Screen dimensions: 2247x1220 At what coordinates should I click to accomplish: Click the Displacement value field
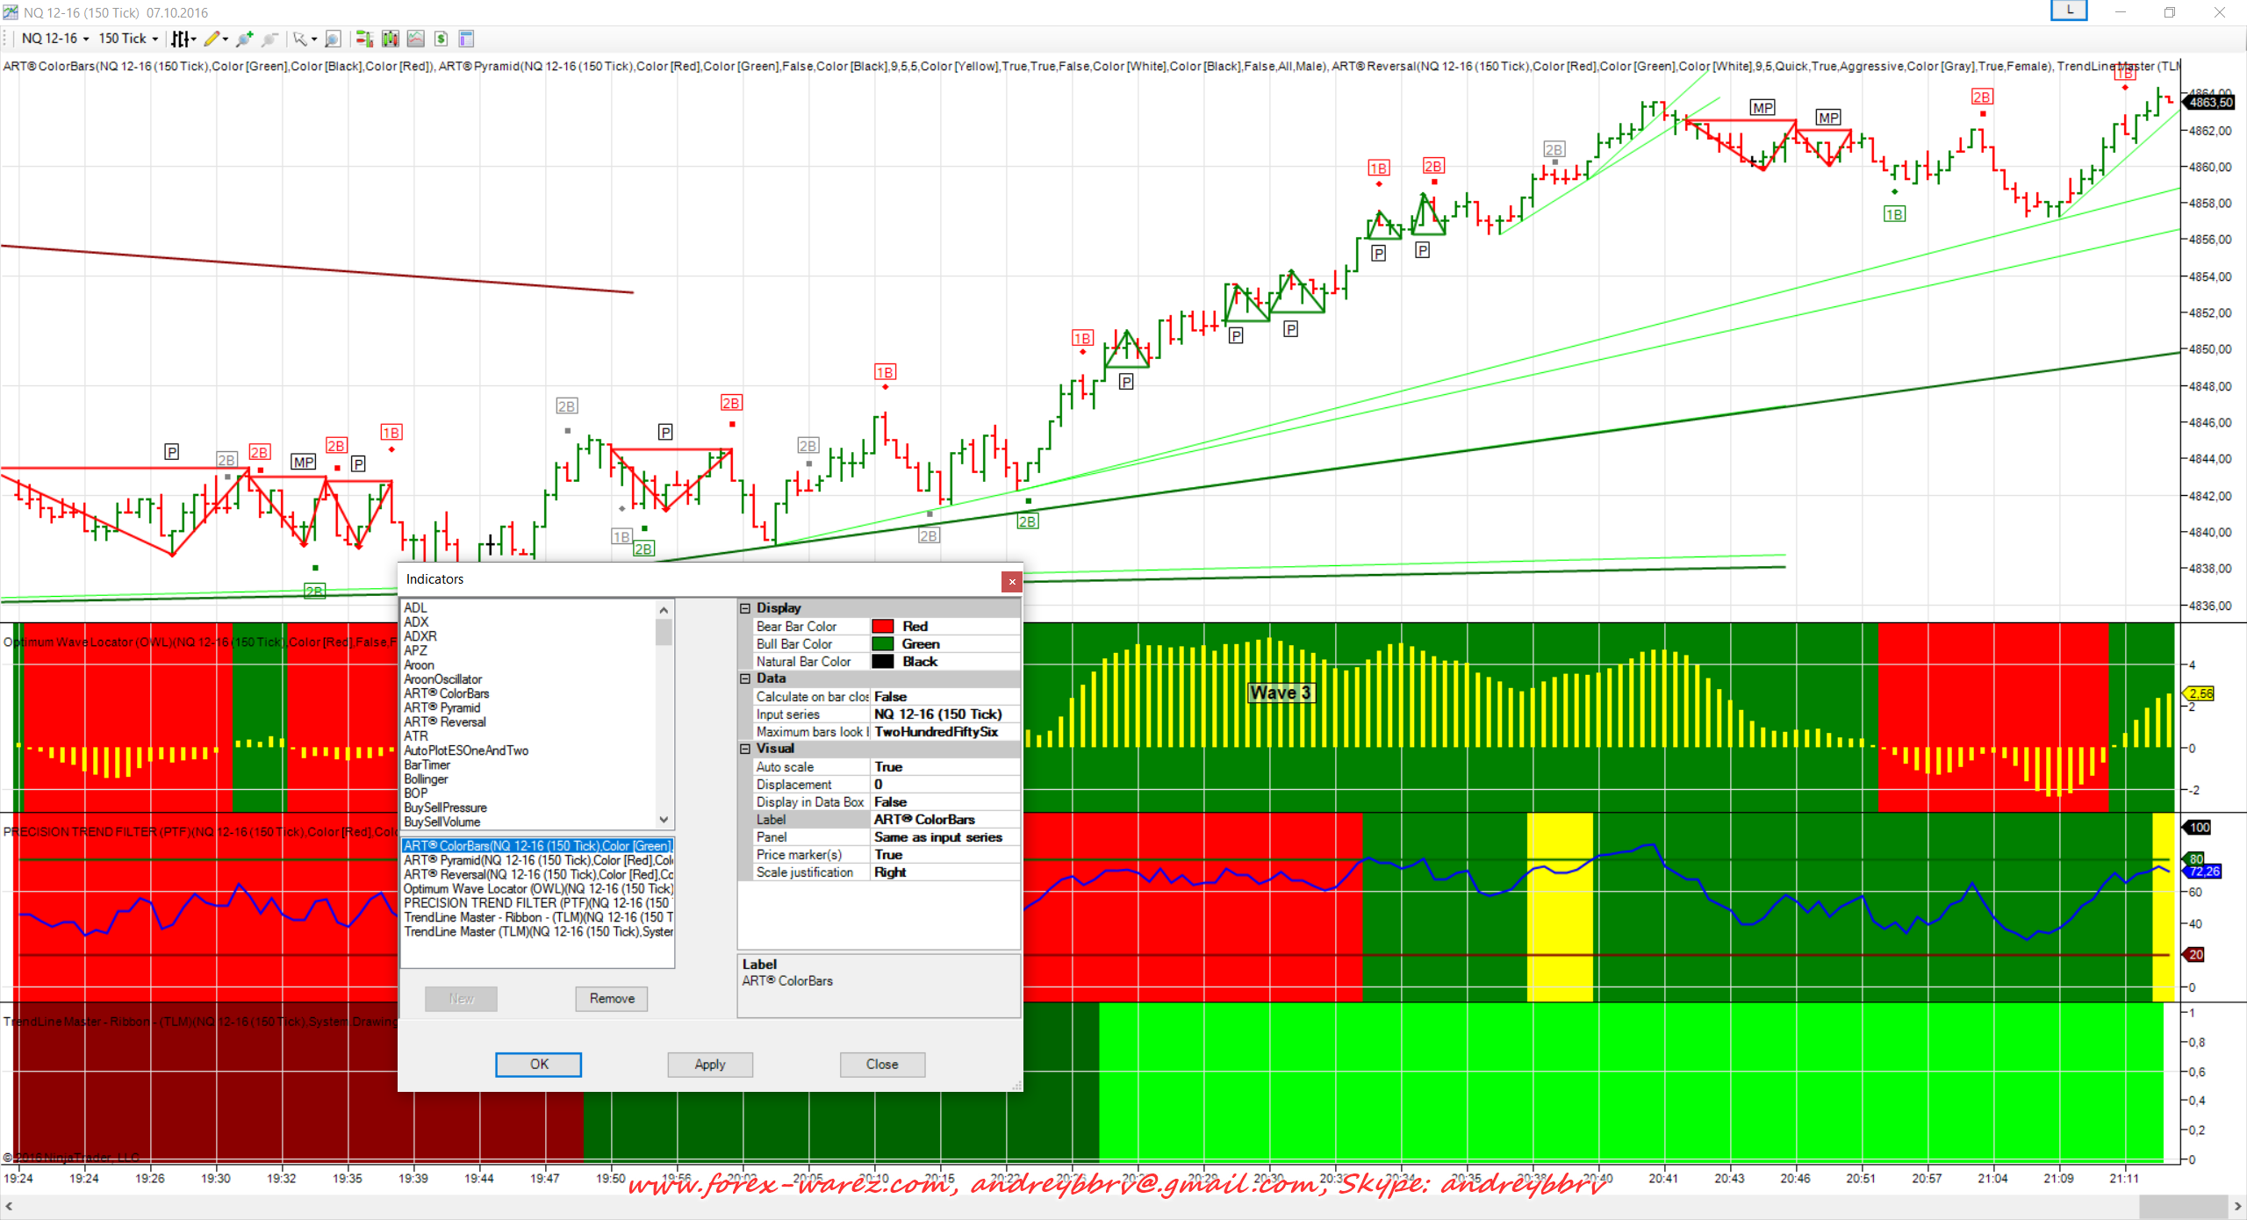pyautogui.click(x=944, y=785)
